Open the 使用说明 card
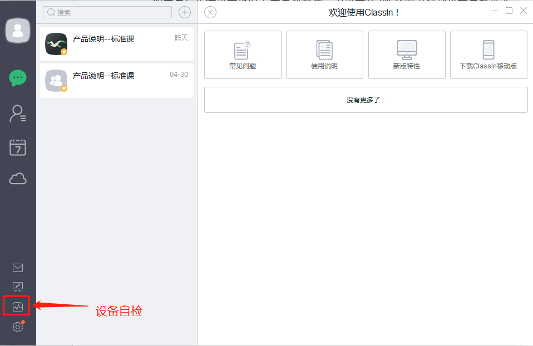Screen dimensions: 533x346 tap(324, 55)
